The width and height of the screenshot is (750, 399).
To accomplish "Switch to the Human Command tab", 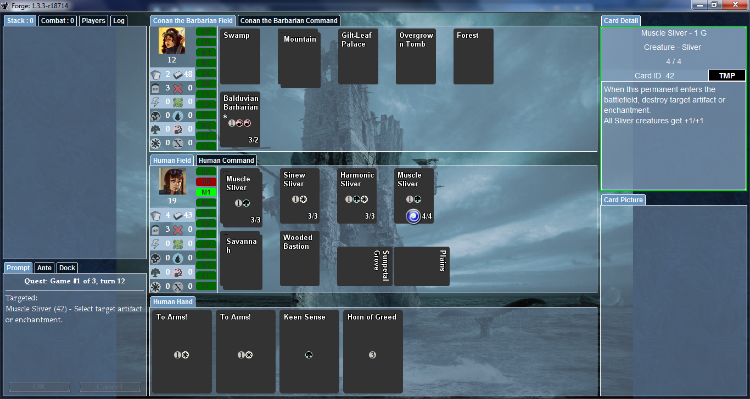I will (x=226, y=160).
